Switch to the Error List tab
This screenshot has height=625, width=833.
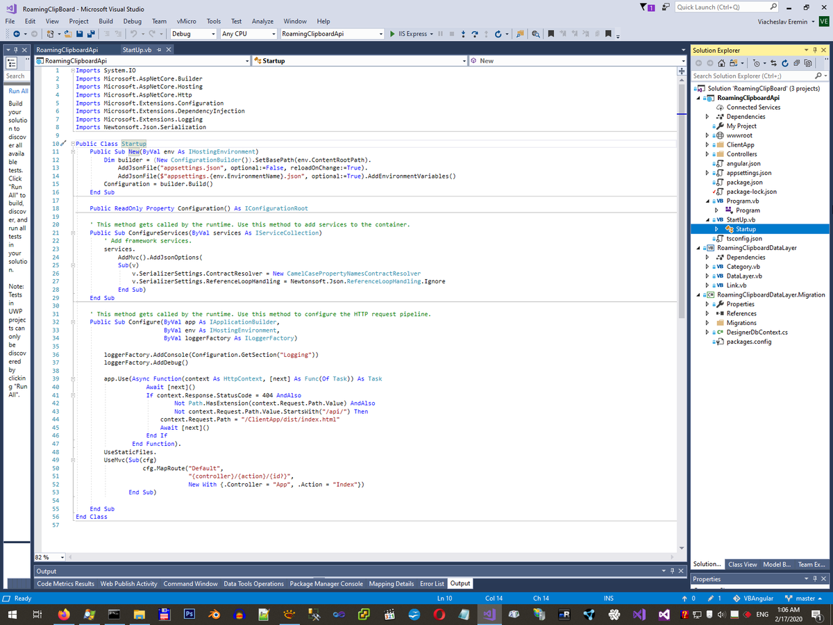pos(432,583)
